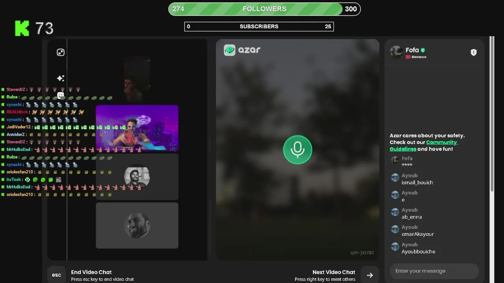This screenshot has height=283, width=504.
Task: Open the sparkle effects icon
Action: (x=61, y=78)
